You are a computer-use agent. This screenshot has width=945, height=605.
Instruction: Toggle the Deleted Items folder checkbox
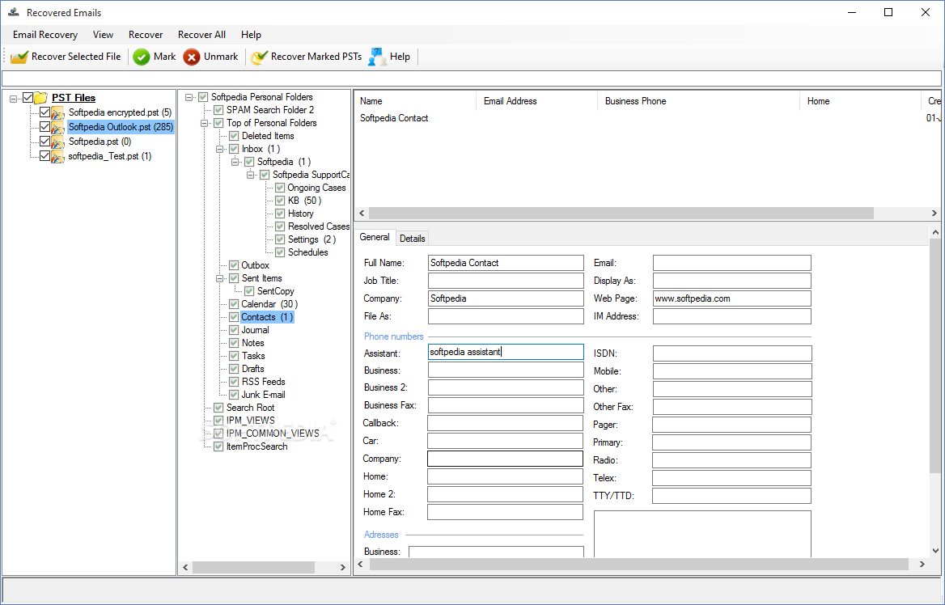point(234,136)
